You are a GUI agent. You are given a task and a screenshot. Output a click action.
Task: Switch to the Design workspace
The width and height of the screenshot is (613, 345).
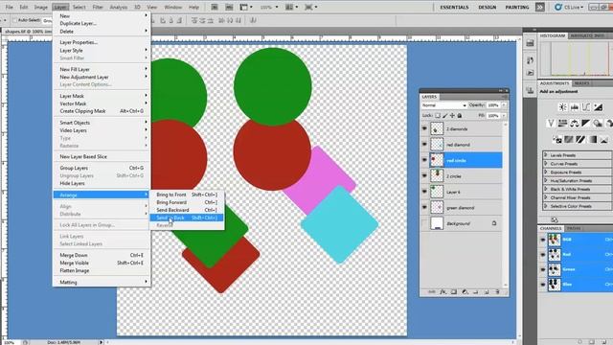click(x=488, y=7)
